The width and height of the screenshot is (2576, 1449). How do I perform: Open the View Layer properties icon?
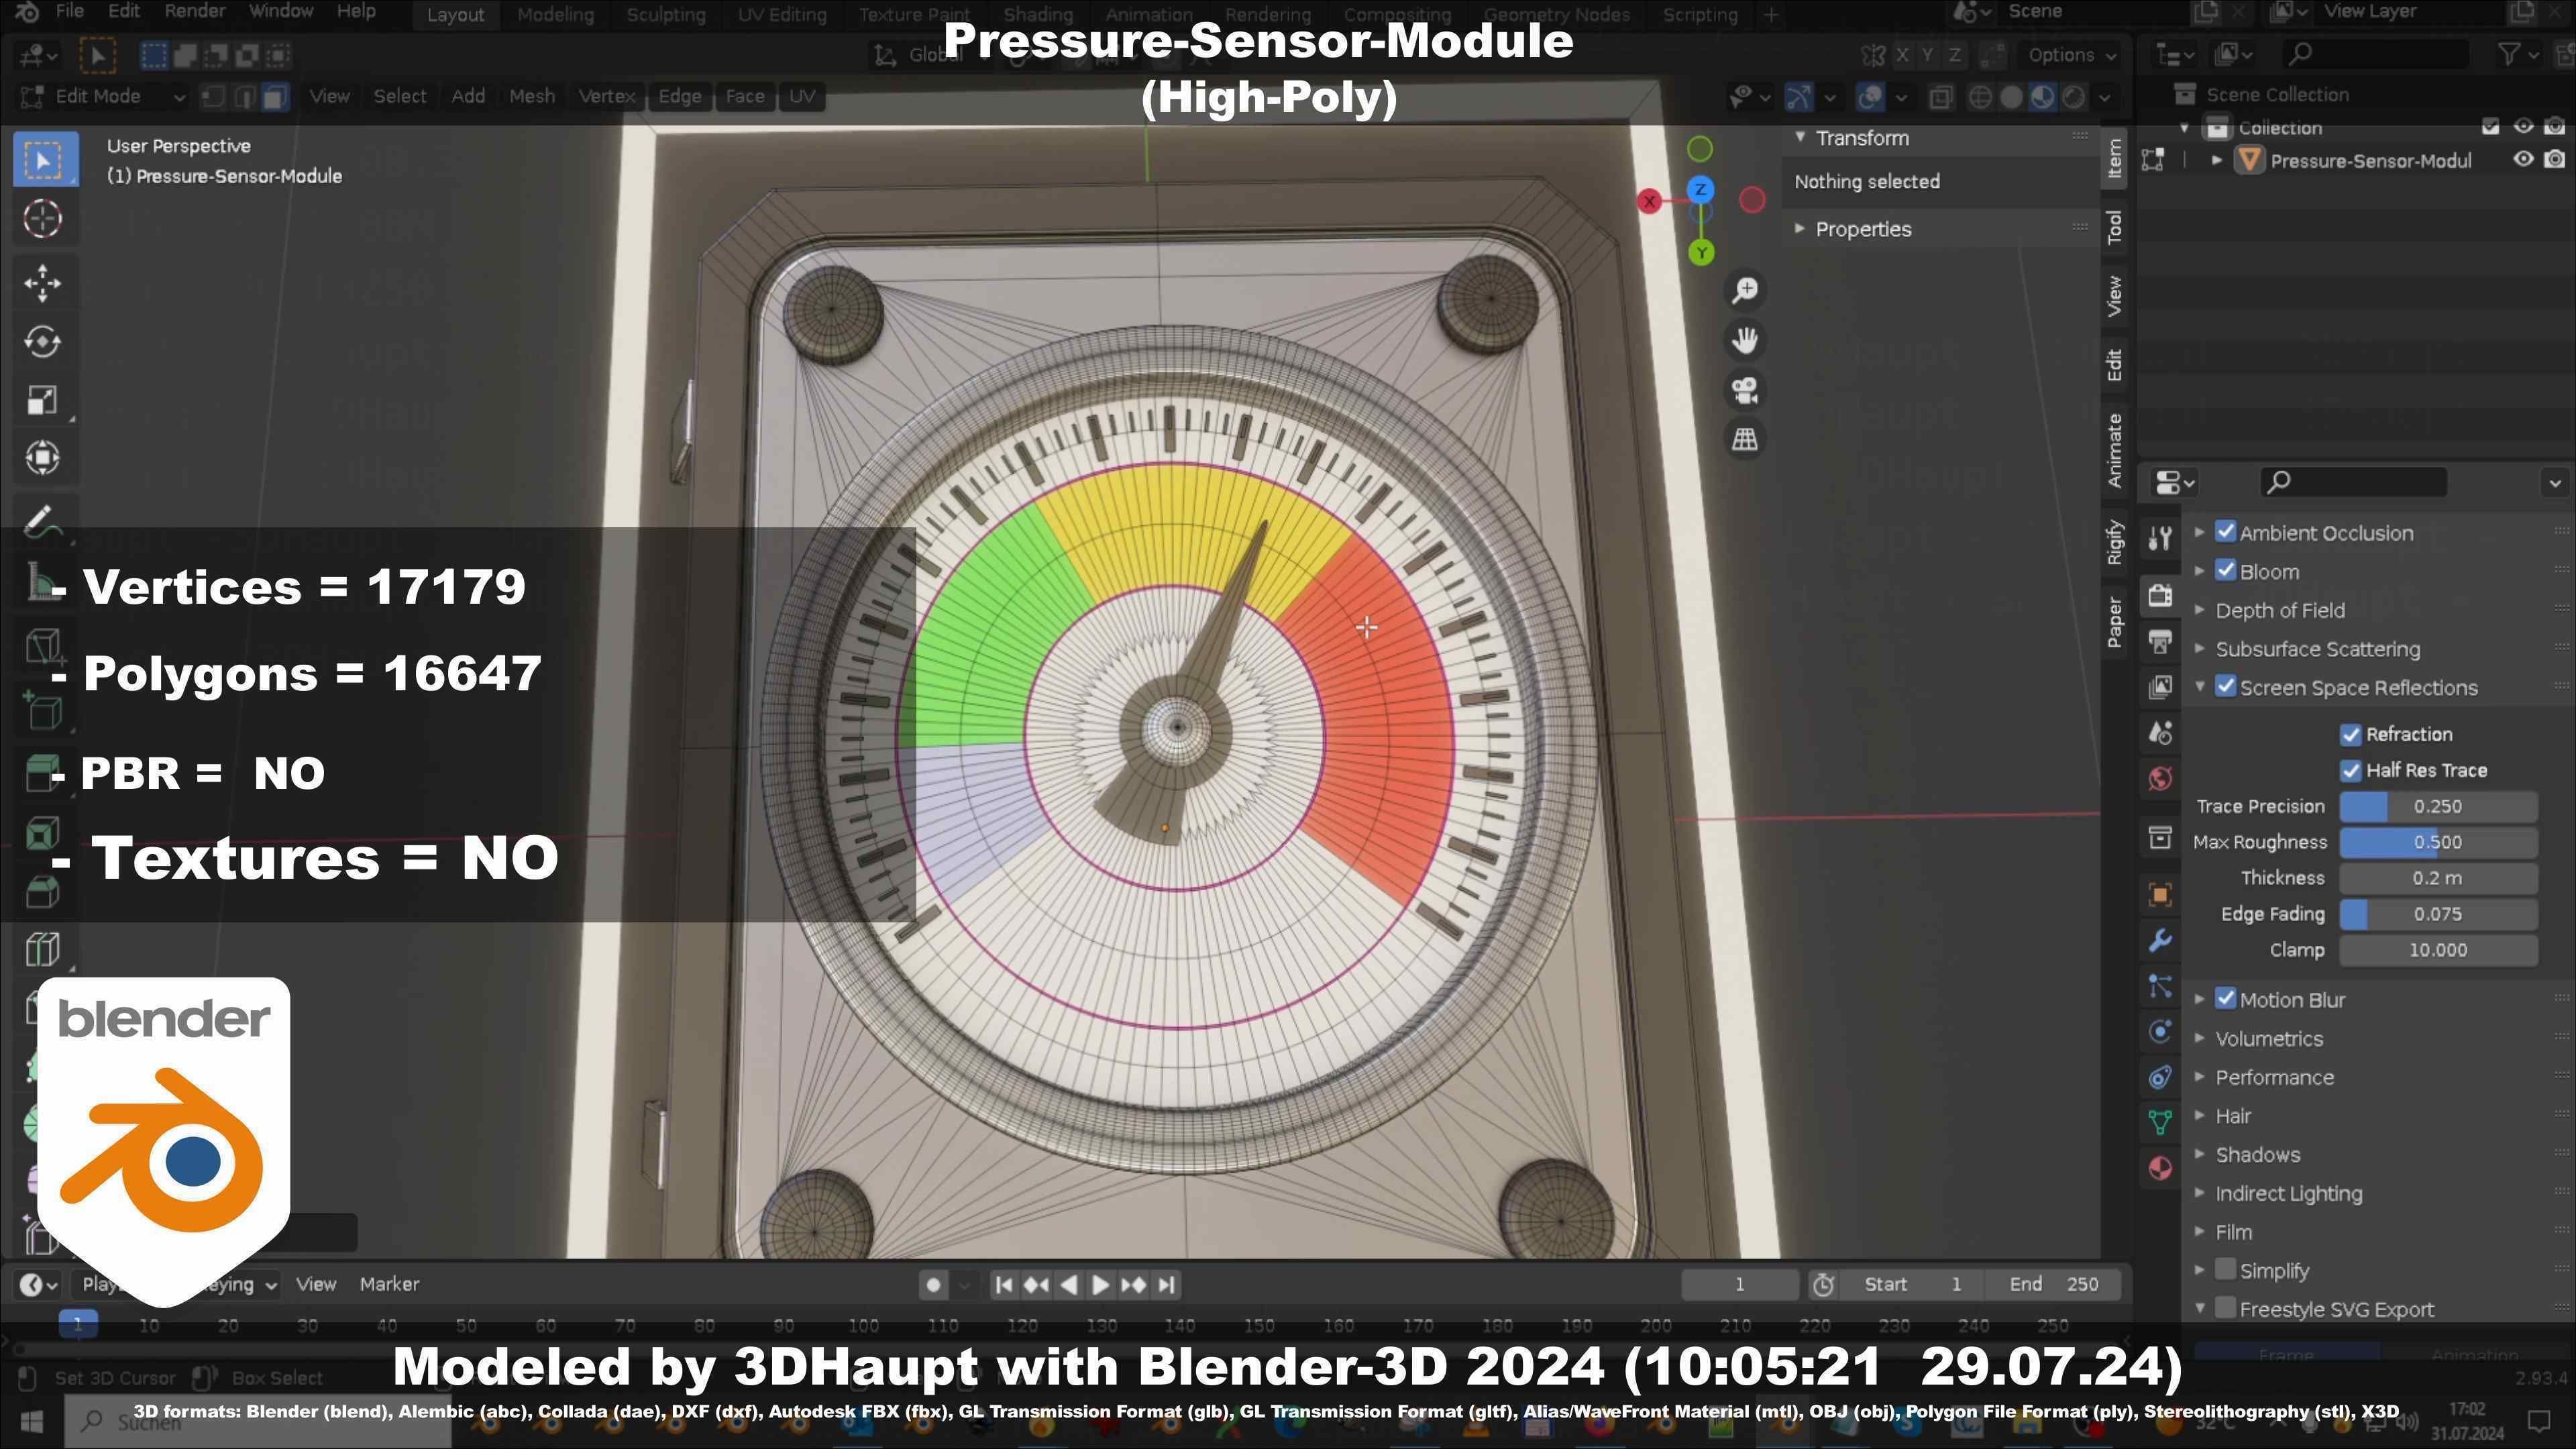[2160, 686]
